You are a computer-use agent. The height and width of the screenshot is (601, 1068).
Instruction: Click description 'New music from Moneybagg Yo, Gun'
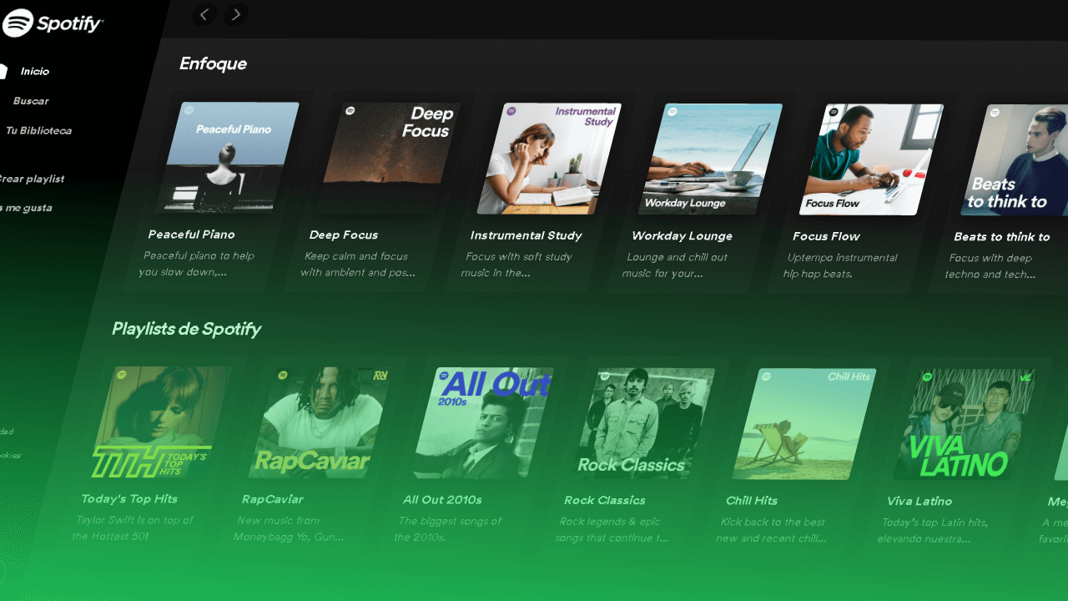tap(289, 529)
